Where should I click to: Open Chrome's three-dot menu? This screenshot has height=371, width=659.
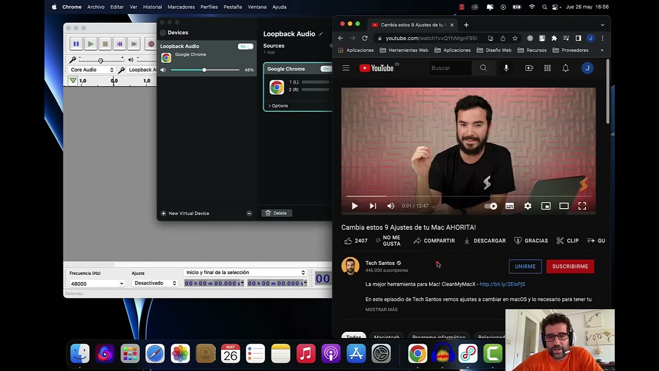click(602, 38)
